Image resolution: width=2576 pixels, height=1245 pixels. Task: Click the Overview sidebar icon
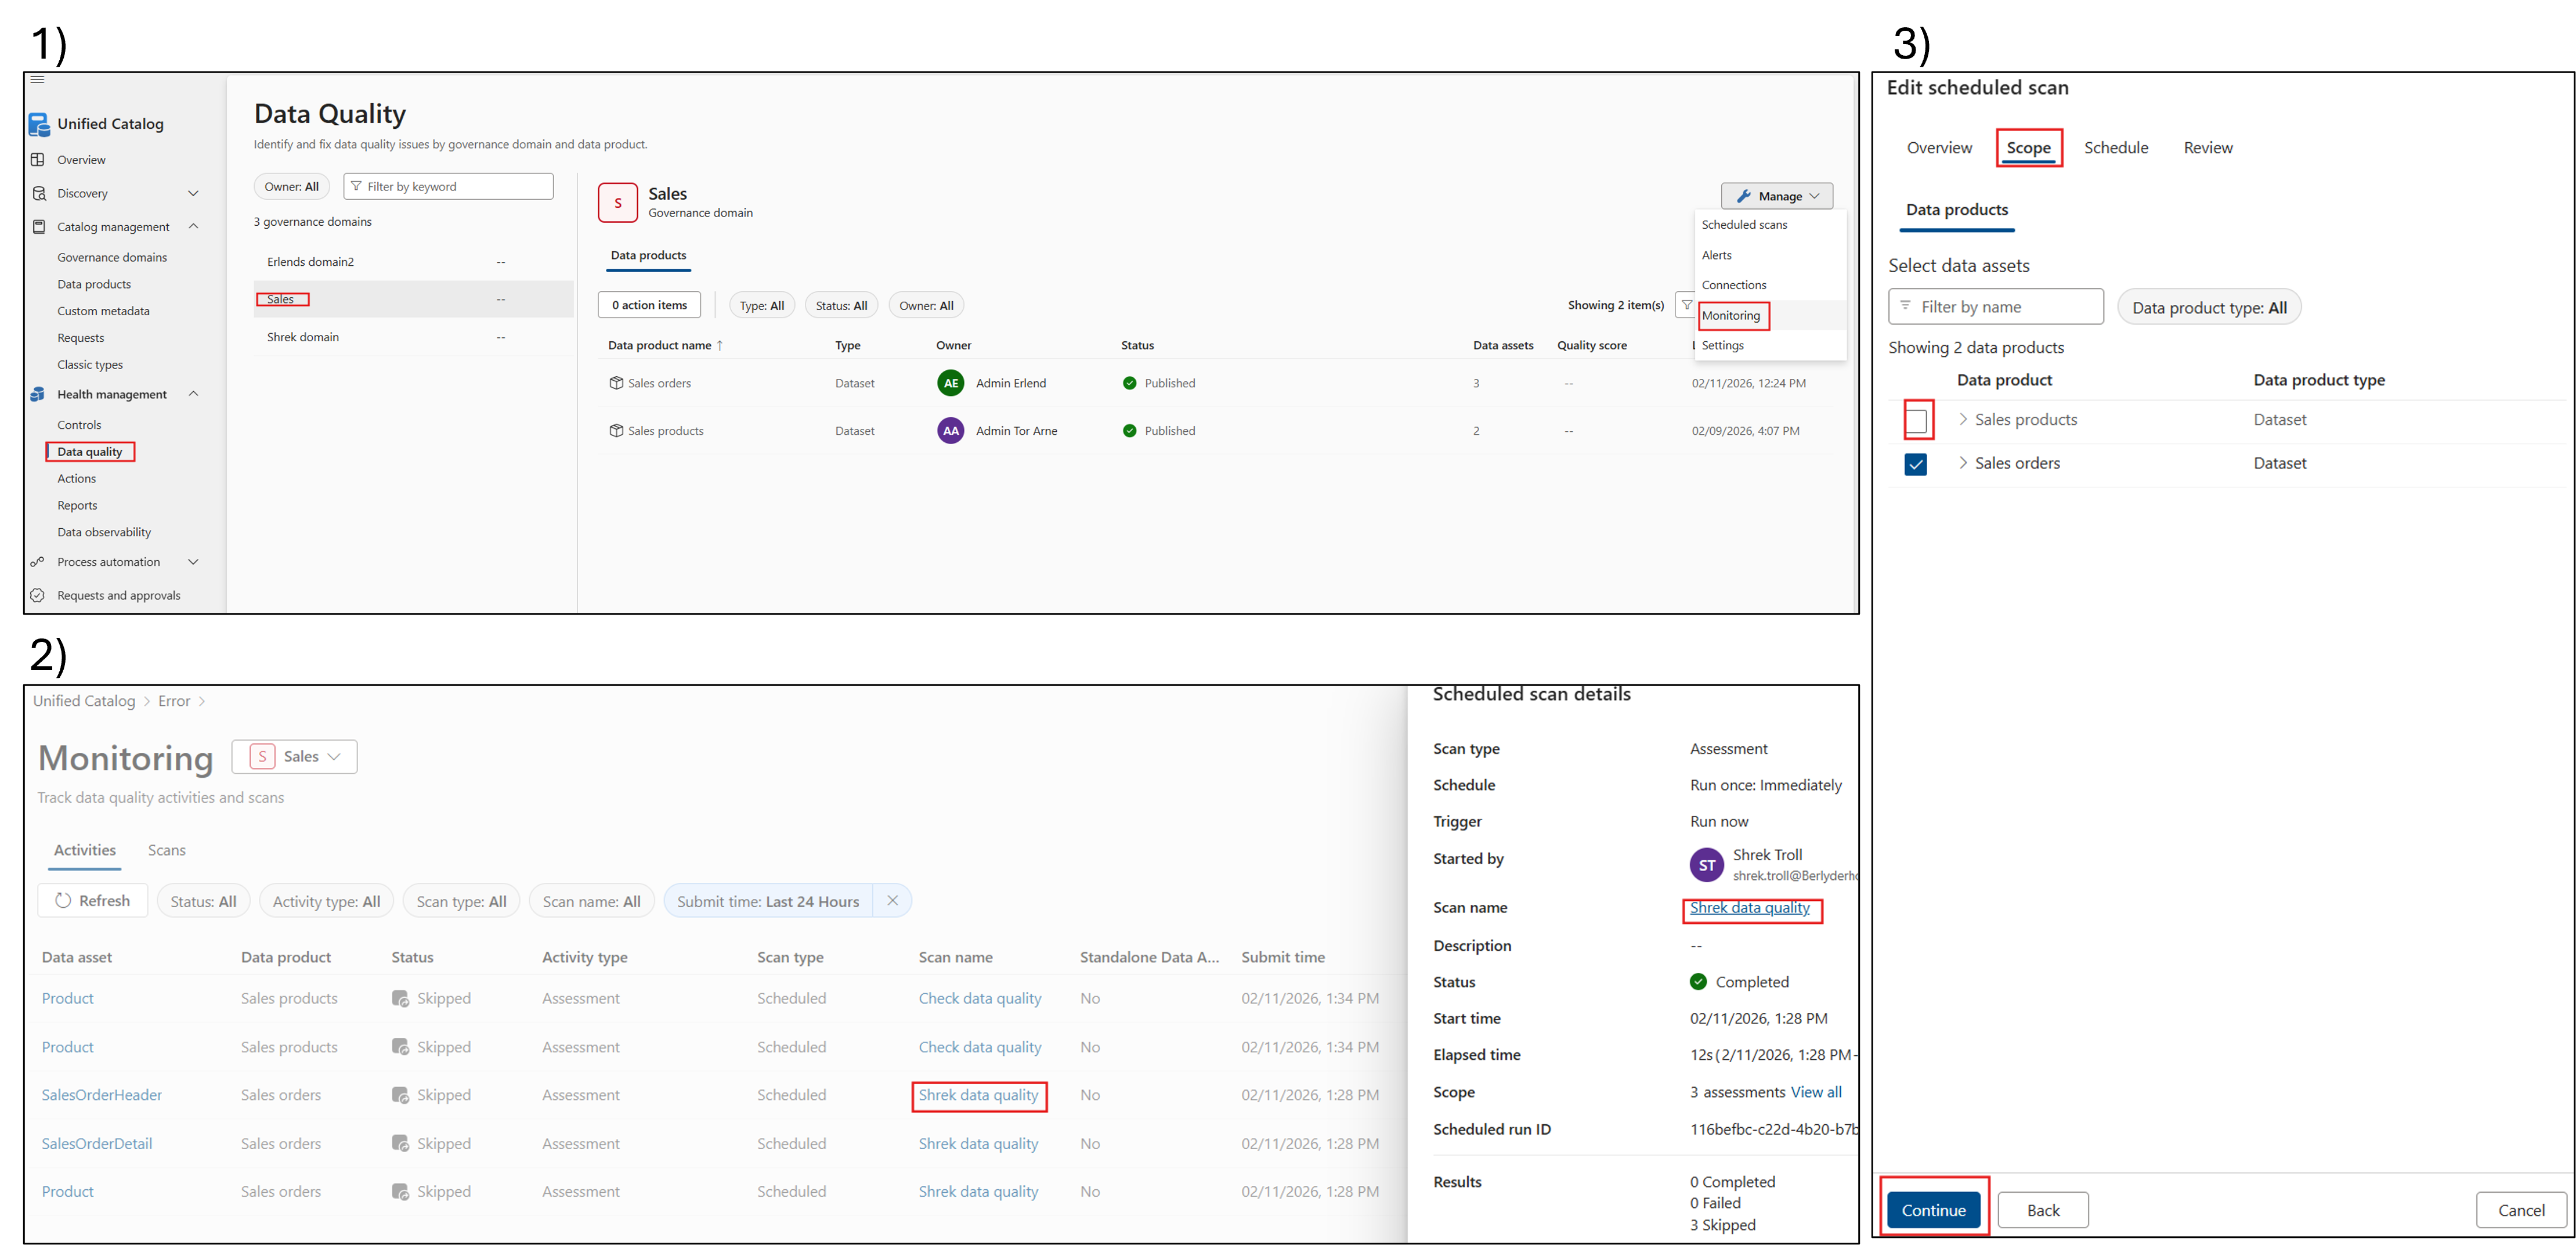tap(38, 160)
